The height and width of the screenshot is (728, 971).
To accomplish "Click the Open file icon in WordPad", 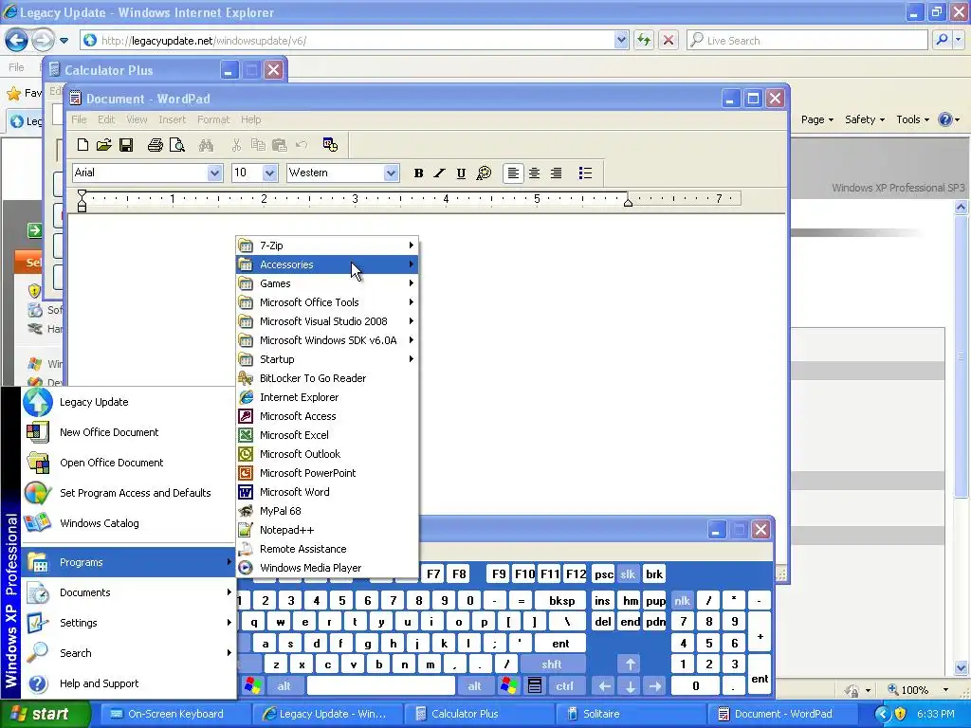I will point(103,145).
